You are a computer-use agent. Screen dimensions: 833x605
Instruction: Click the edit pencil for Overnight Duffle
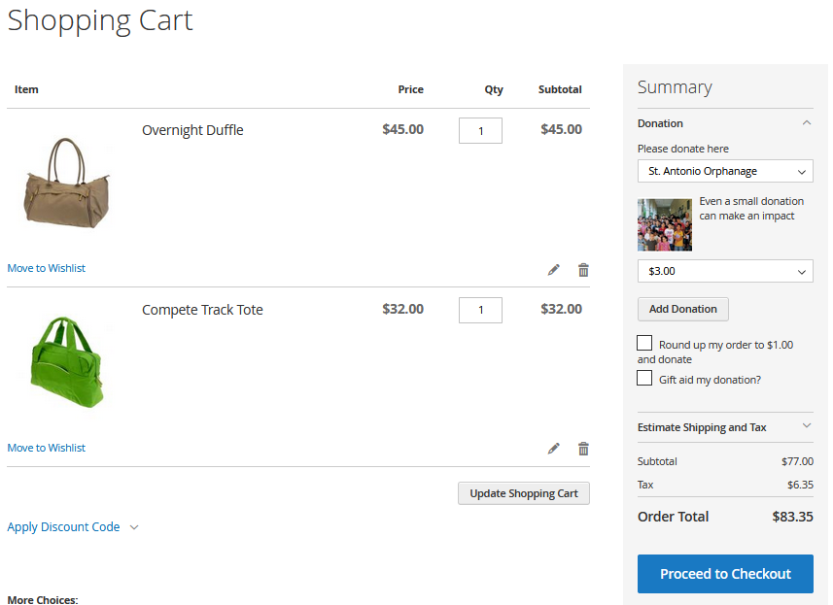tap(554, 270)
